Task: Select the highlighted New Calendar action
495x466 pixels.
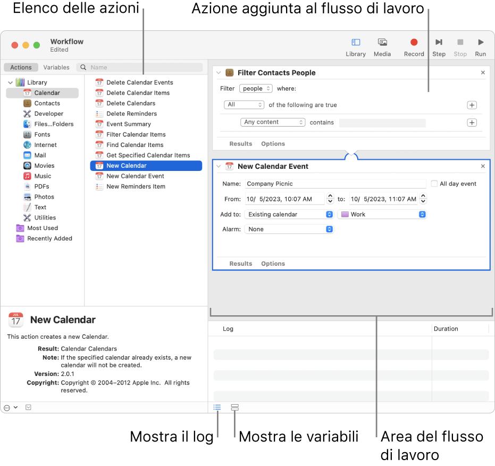Action: pyautogui.click(x=146, y=166)
